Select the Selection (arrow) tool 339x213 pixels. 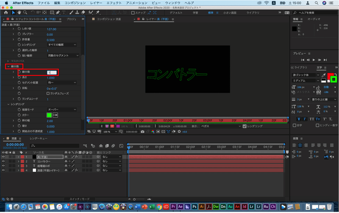point(13,13)
